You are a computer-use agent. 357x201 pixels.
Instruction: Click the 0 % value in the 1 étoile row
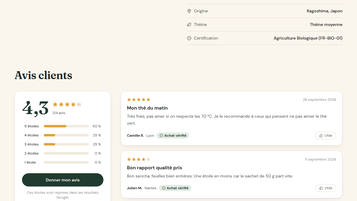point(98,162)
